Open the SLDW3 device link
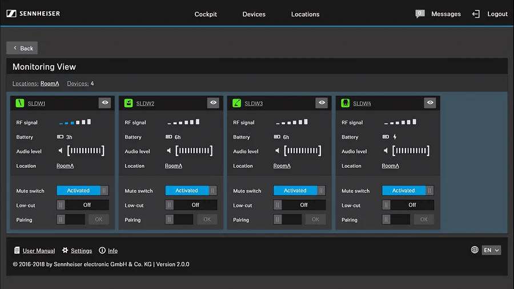The height and width of the screenshot is (289, 514). click(x=254, y=103)
